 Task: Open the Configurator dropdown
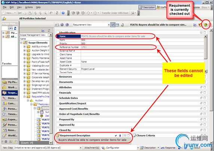(138, 148)
